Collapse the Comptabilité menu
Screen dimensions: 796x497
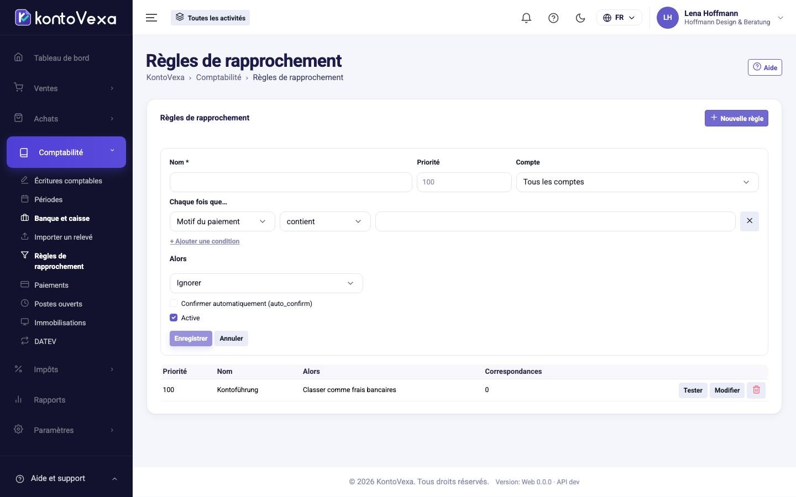coord(66,152)
